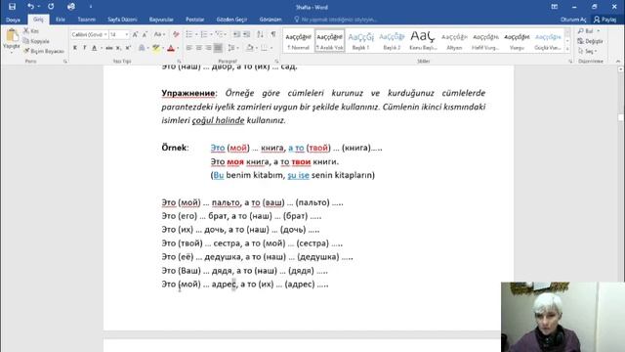The image size is (625, 352).
Task: Apply the Başlık 1 heading style
Action: pos(360,41)
